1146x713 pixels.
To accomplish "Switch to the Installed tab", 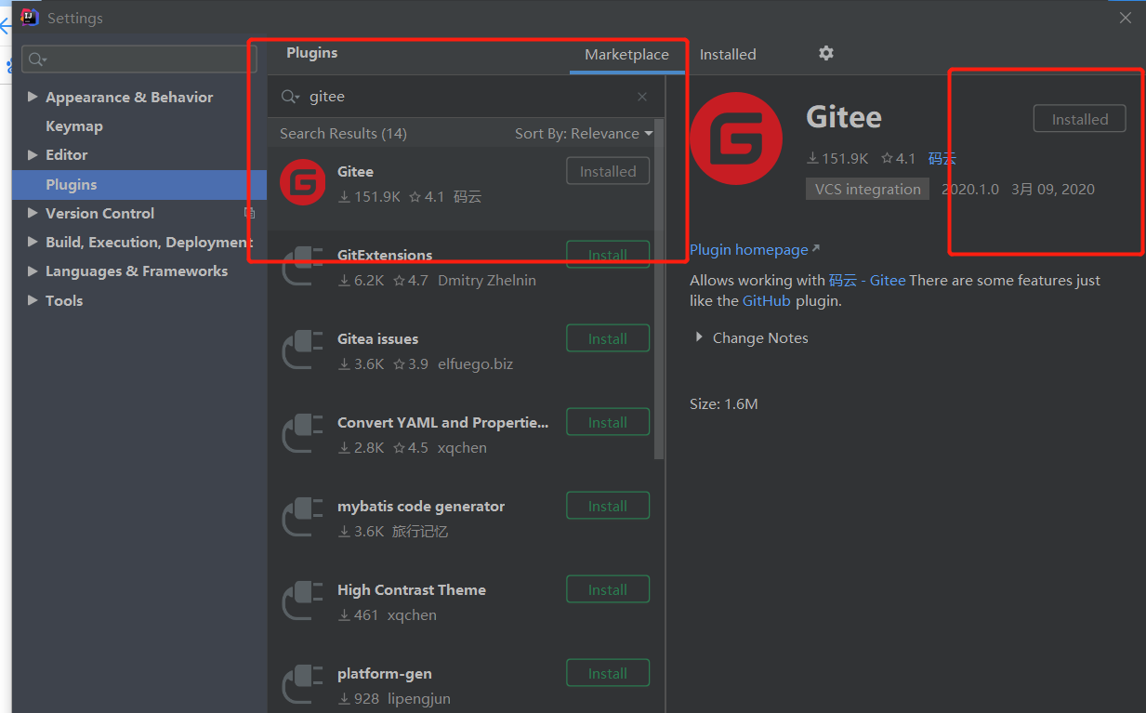I will 728,54.
